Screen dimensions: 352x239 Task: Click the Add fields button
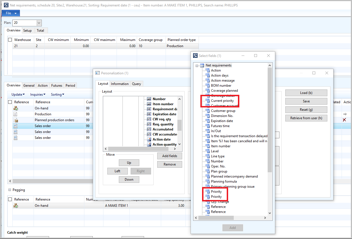click(170, 156)
